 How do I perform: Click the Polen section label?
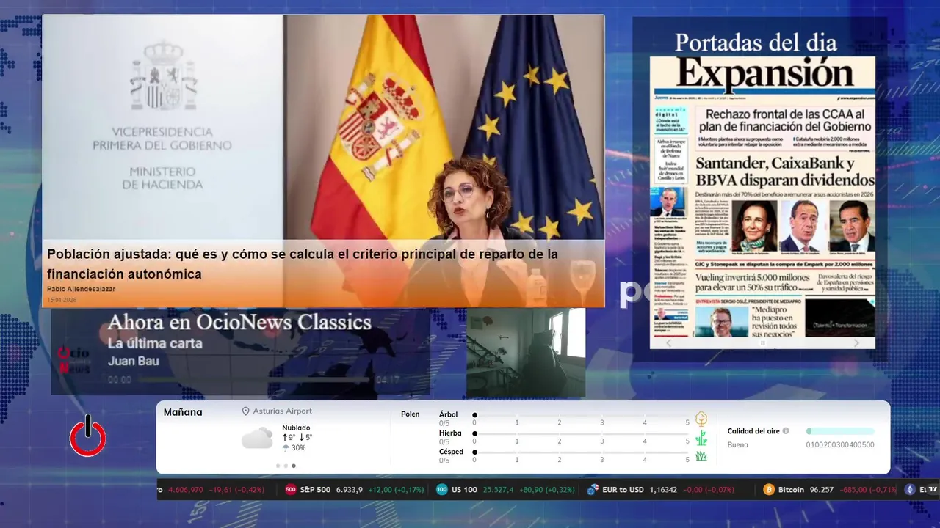[x=411, y=414]
